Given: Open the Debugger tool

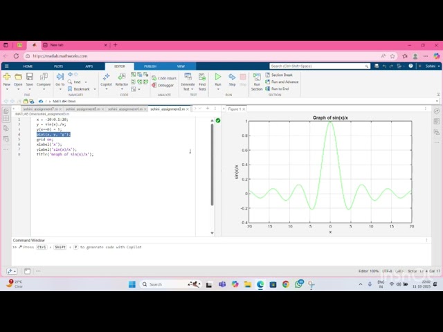Looking at the screenshot, I should coord(163,85).
